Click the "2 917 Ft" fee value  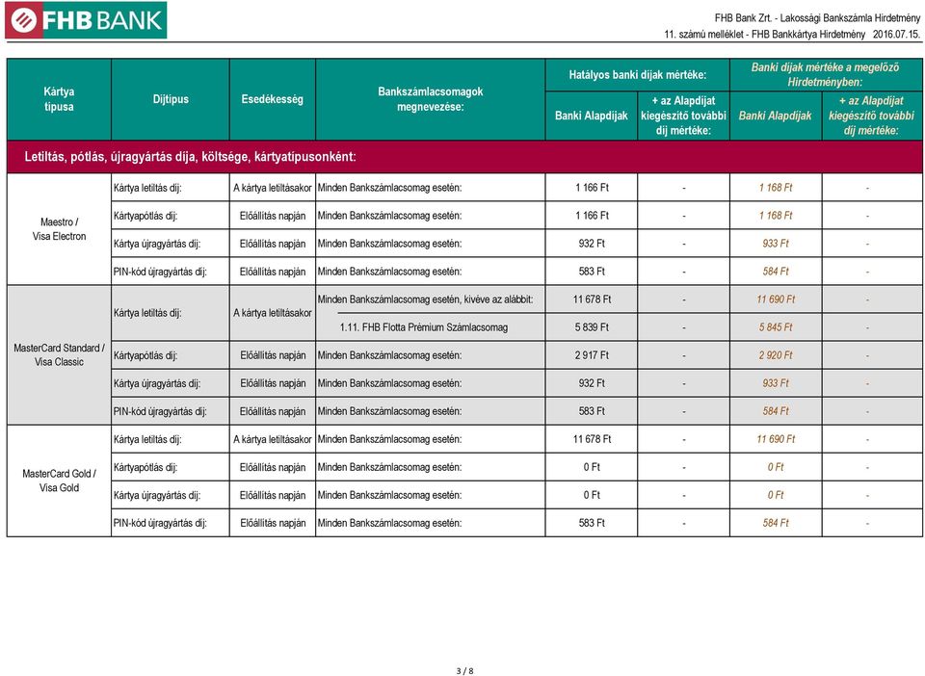coord(591,355)
